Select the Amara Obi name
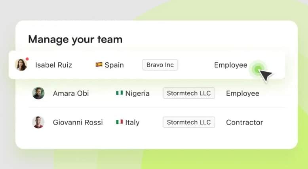The image size is (308, 169). pos(71,93)
